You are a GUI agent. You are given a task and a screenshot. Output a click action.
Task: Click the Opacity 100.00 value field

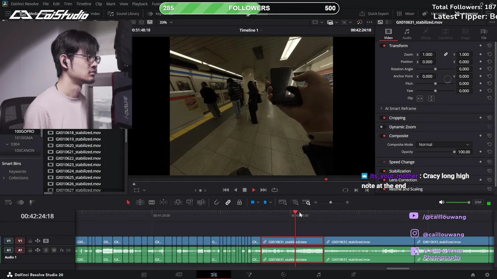[464, 152]
